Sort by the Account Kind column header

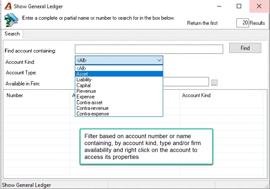[221, 95]
